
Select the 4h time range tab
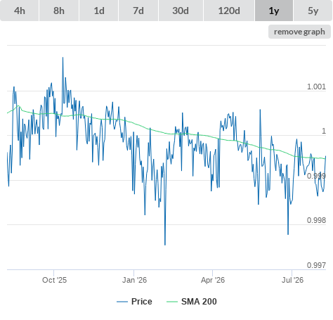point(20,11)
